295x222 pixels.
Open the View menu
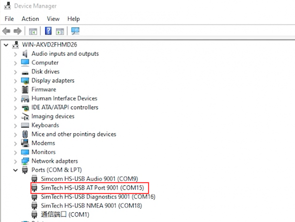53,19
